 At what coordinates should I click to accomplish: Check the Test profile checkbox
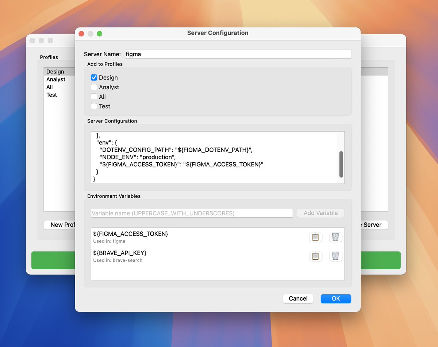(x=94, y=106)
